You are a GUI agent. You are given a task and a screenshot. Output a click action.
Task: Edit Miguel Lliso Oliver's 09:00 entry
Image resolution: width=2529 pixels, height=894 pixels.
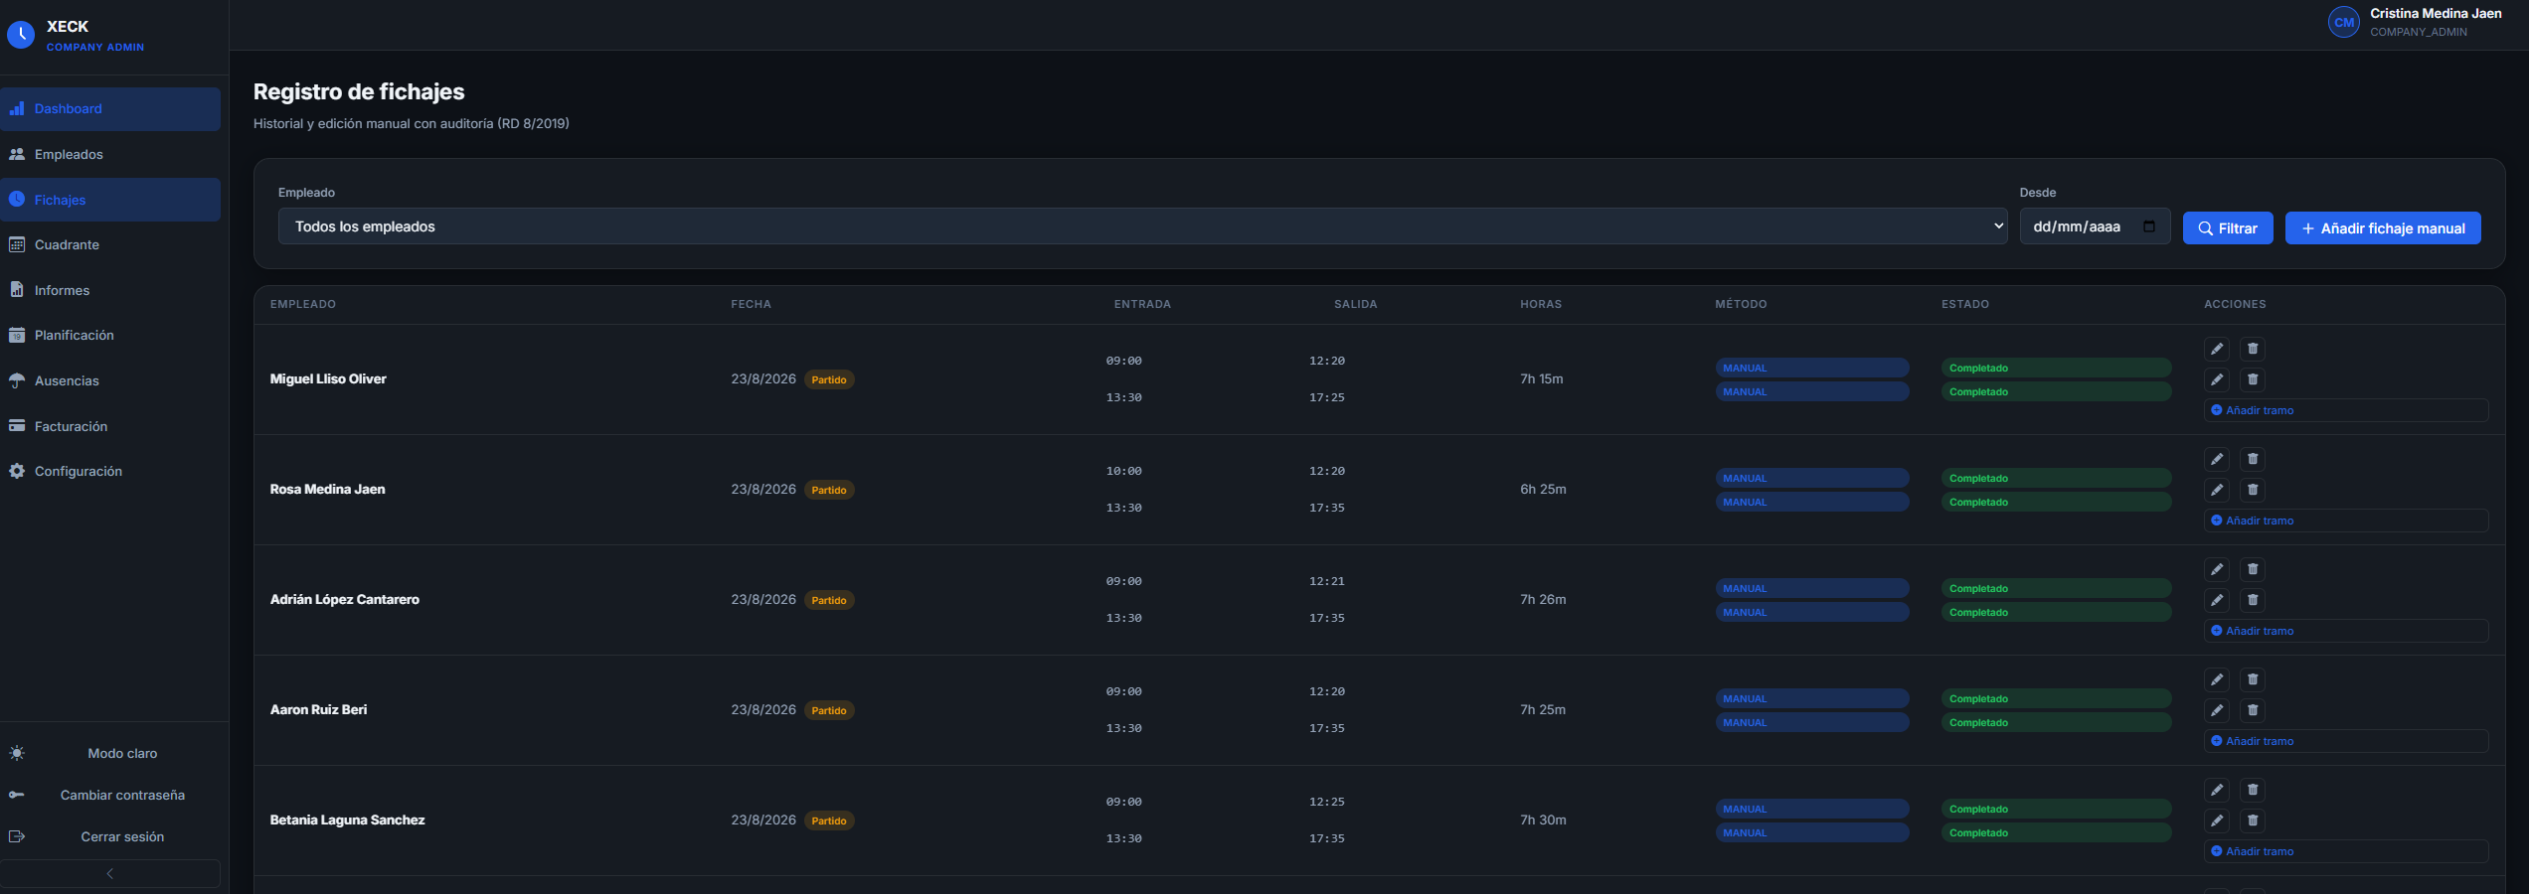click(2216, 349)
